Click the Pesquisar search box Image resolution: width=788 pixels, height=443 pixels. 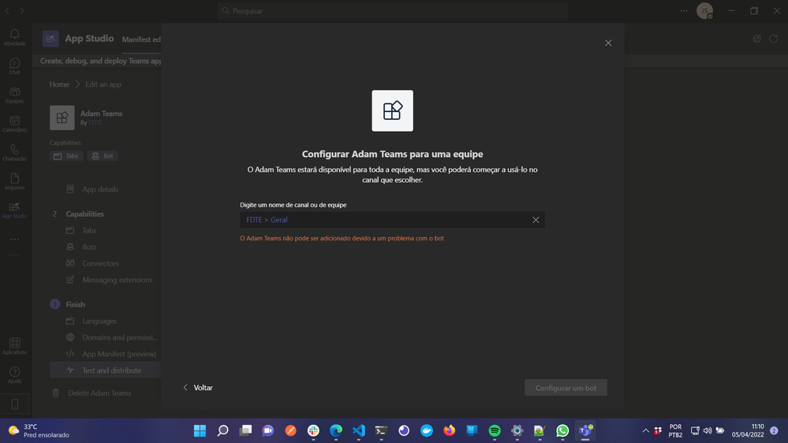[x=393, y=10]
